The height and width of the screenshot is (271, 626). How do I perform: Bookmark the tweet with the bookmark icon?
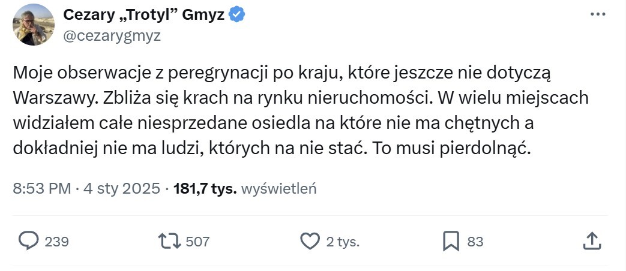(x=450, y=241)
